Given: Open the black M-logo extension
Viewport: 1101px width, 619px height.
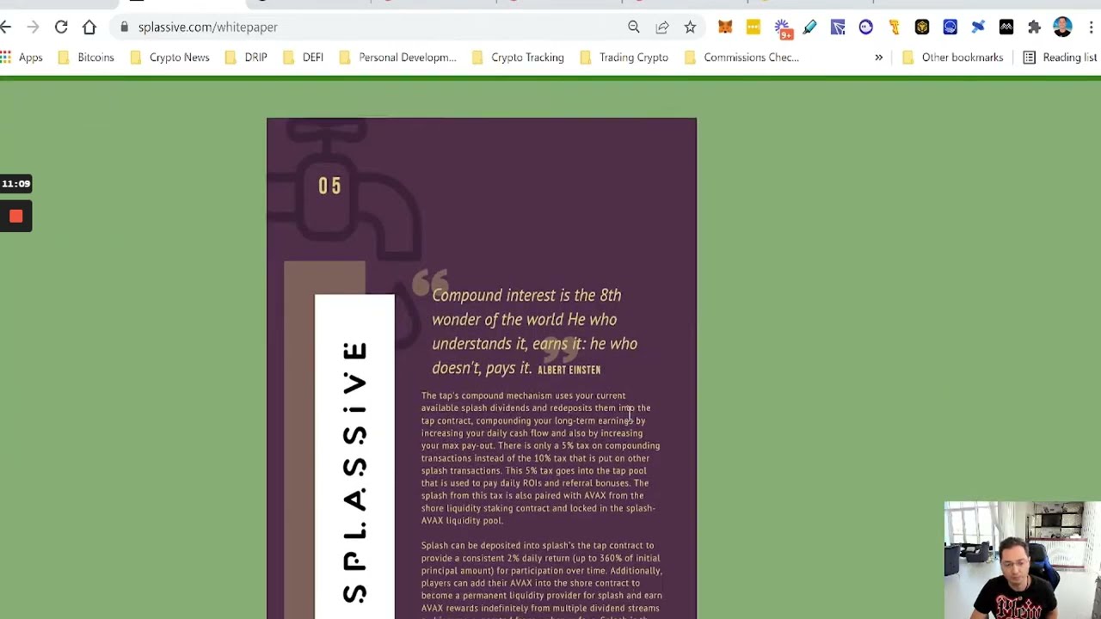Looking at the screenshot, I should click(1006, 28).
